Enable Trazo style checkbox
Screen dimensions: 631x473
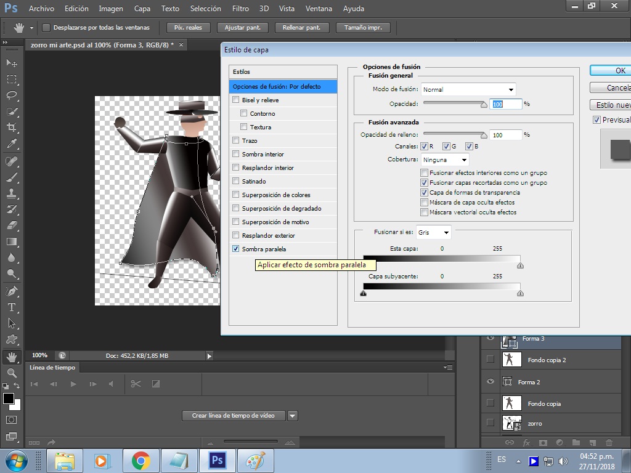(236, 140)
